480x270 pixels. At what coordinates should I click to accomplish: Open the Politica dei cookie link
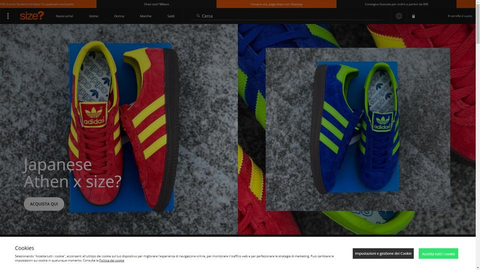tap(111, 260)
